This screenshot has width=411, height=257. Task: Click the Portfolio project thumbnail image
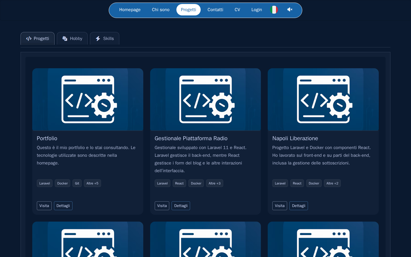88,99
